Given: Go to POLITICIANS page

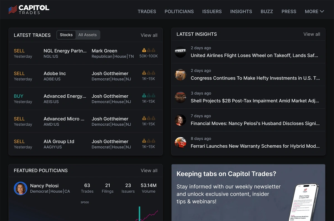Looking at the screenshot, I should coord(179,11).
